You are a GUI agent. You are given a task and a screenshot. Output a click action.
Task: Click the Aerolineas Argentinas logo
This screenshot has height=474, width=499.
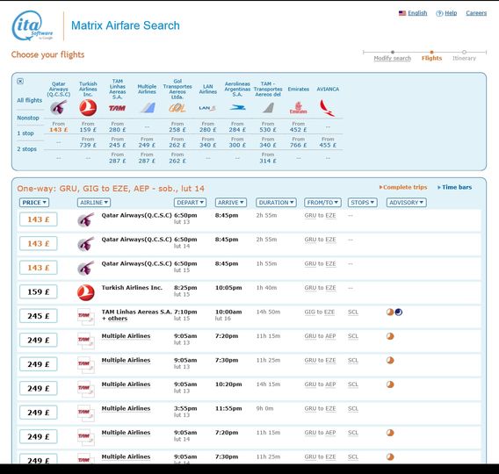pos(237,108)
